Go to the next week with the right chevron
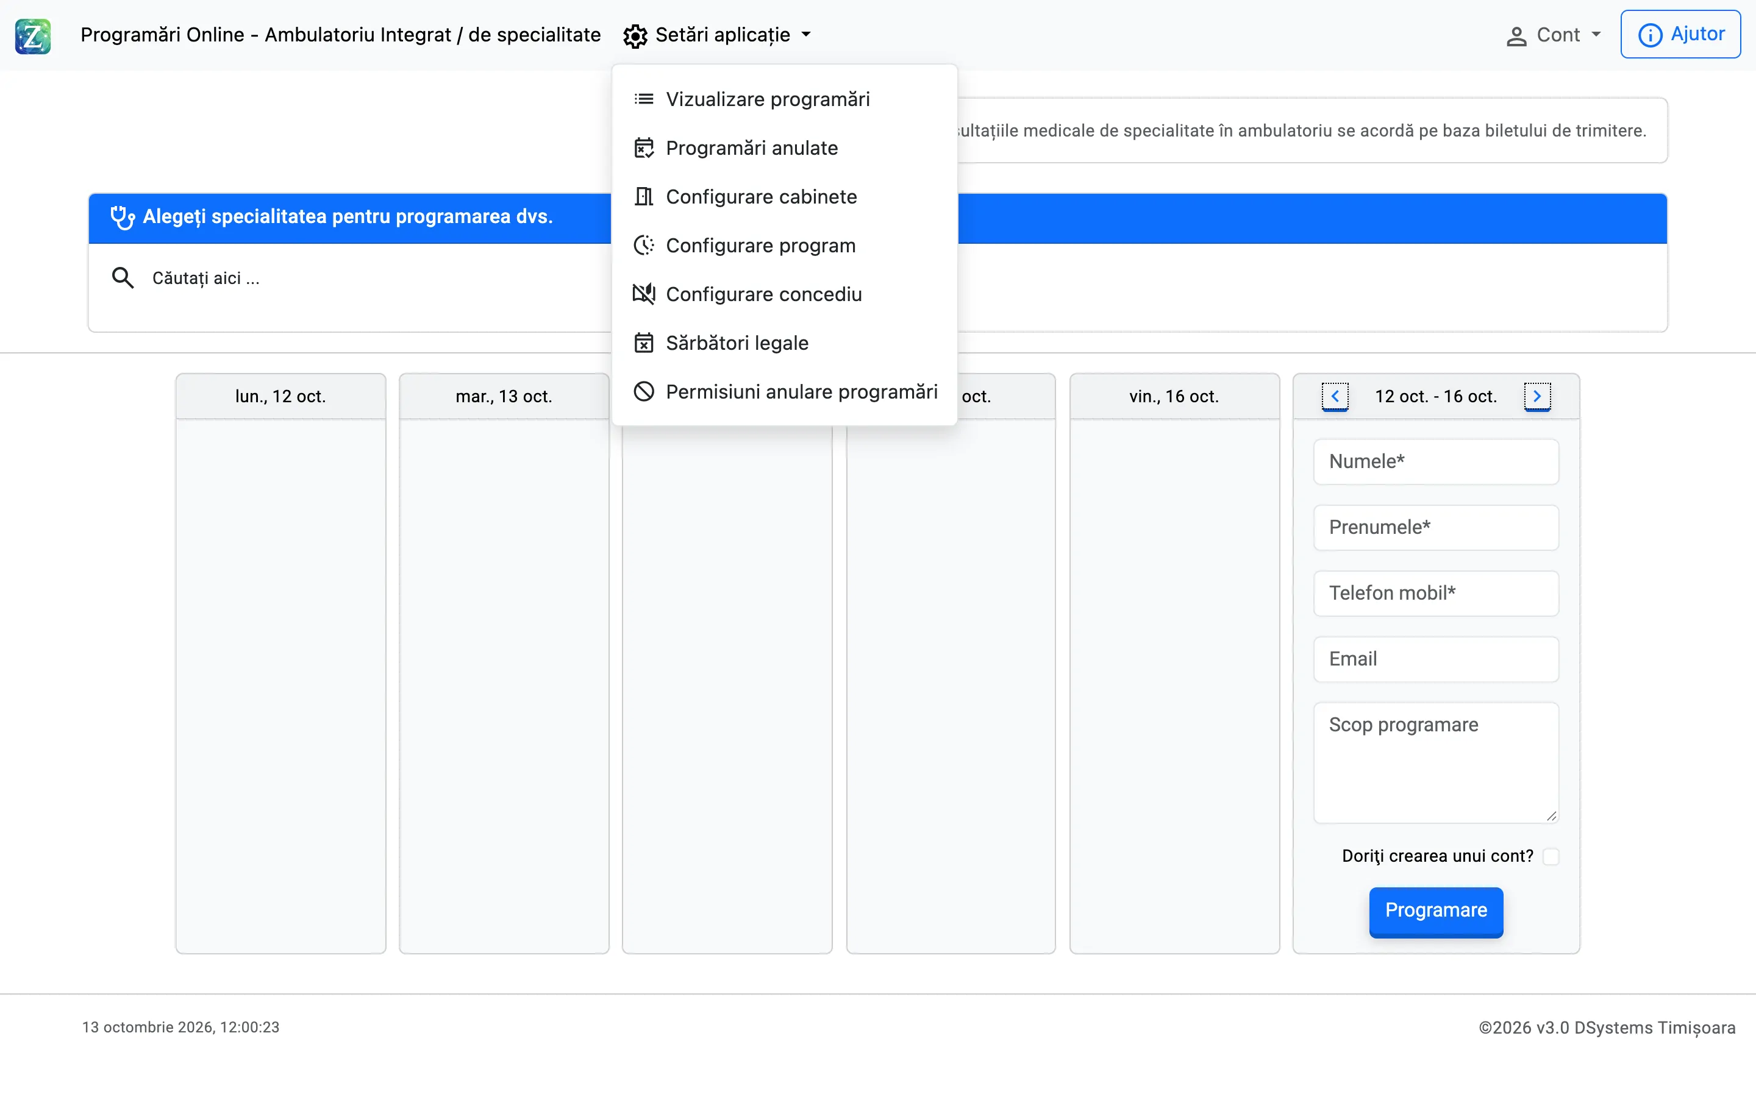Image resolution: width=1756 pixels, height=1097 pixels. click(x=1537, y=396)
